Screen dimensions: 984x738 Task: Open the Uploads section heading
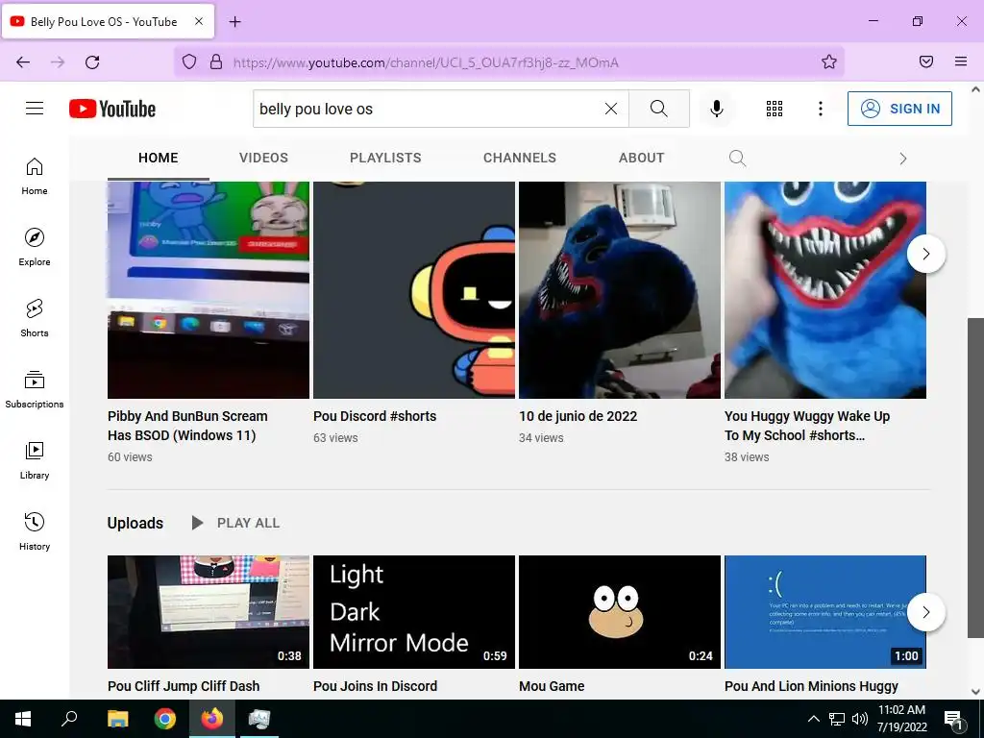135,523
